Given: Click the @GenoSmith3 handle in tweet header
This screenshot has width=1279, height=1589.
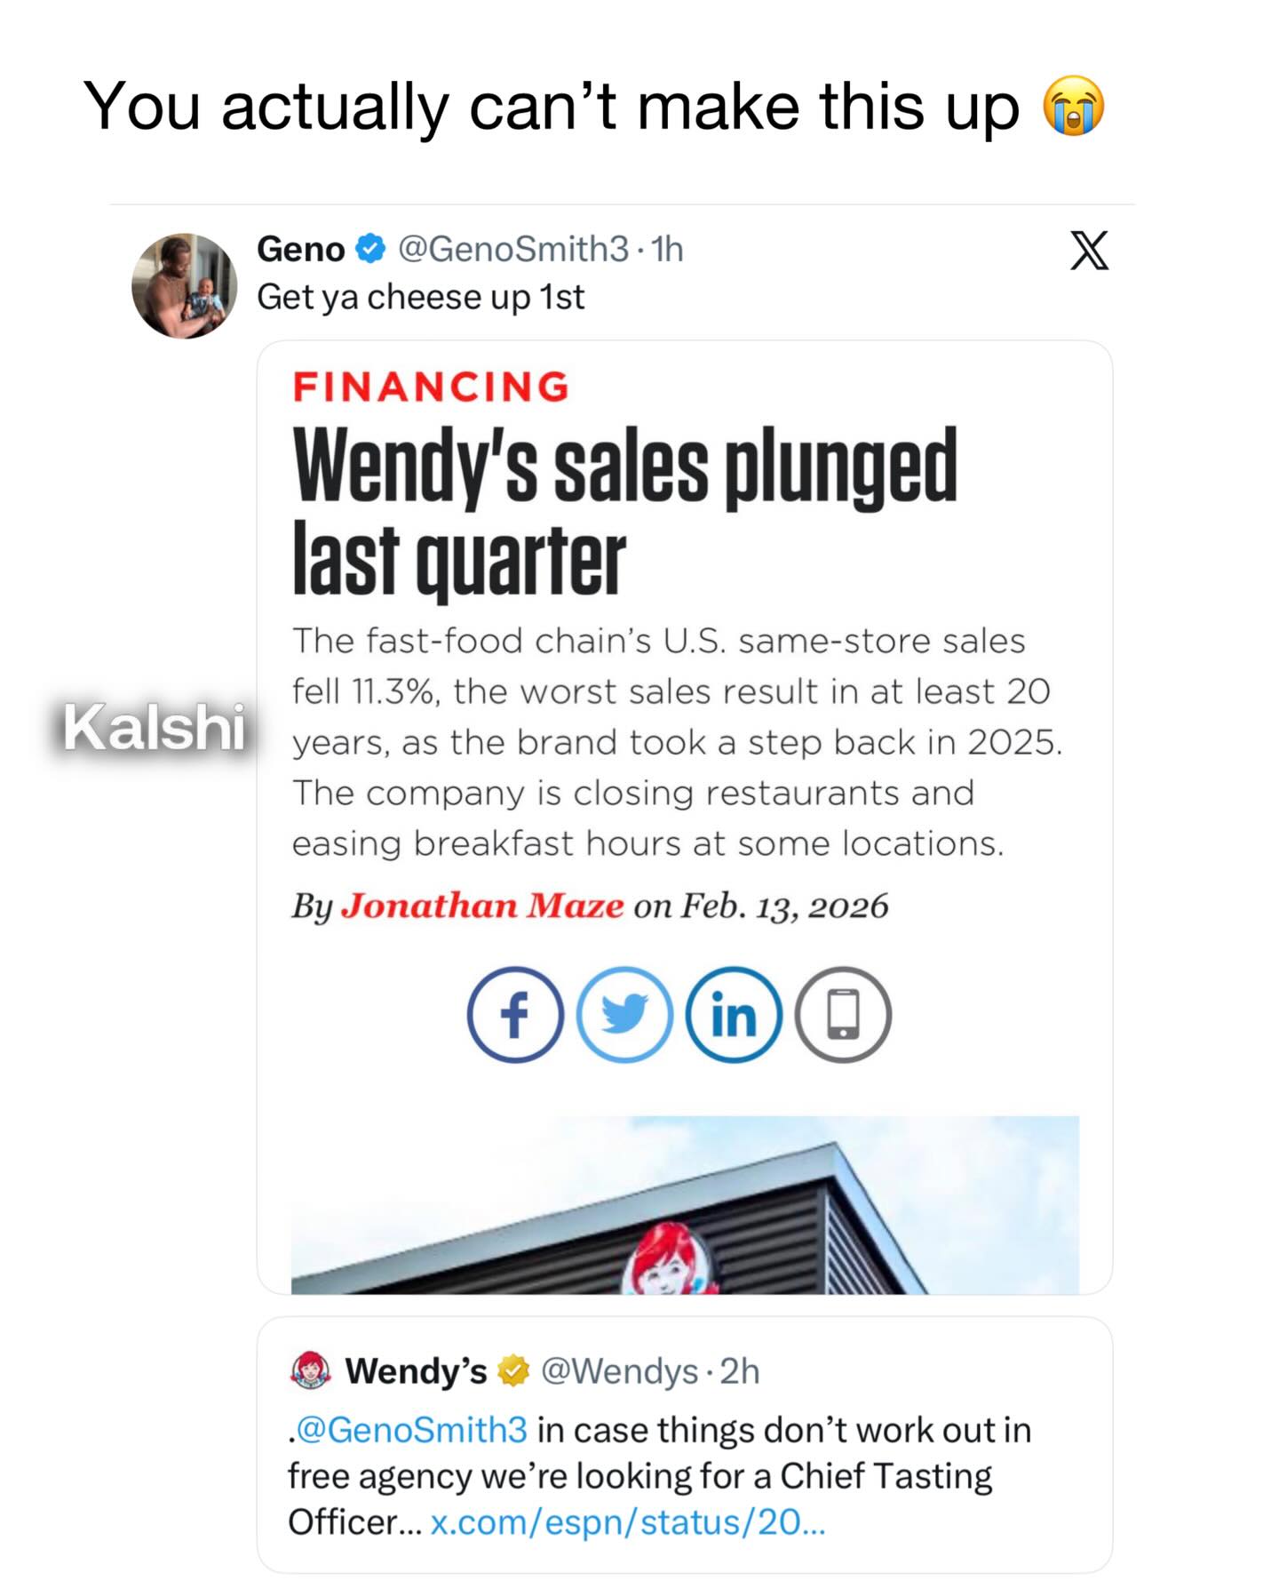Looking at the screenshot, I should click(x=513, y=250).
